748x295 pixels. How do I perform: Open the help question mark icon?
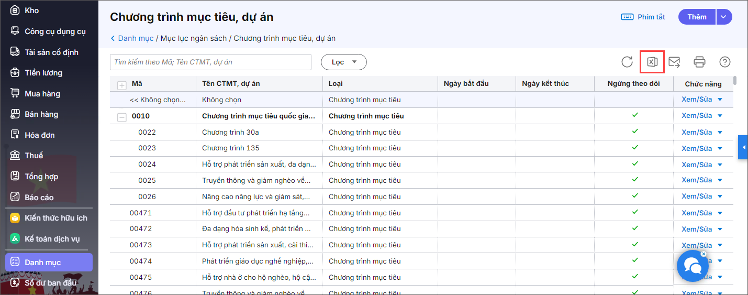point(724,62)
